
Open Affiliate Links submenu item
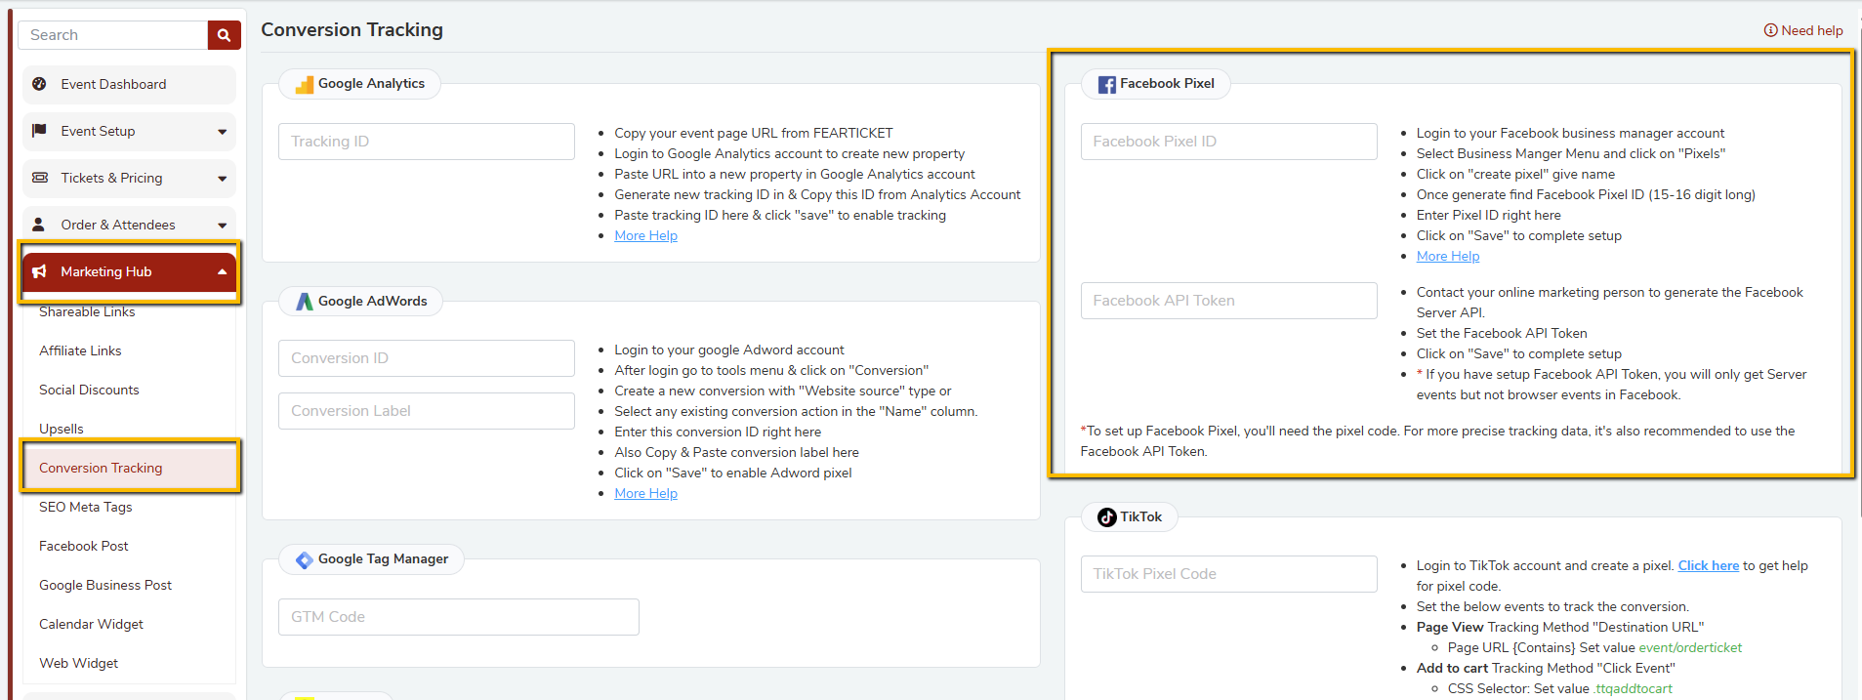click(80, 350)
